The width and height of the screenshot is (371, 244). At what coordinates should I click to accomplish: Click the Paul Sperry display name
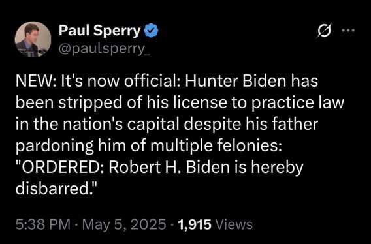(x=100, y=31)
